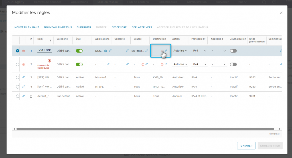Viewport: 292px width, 158px height.
Task: Click NOUVEAU EN HAUT in the toolbar
Action: point(27,27)
